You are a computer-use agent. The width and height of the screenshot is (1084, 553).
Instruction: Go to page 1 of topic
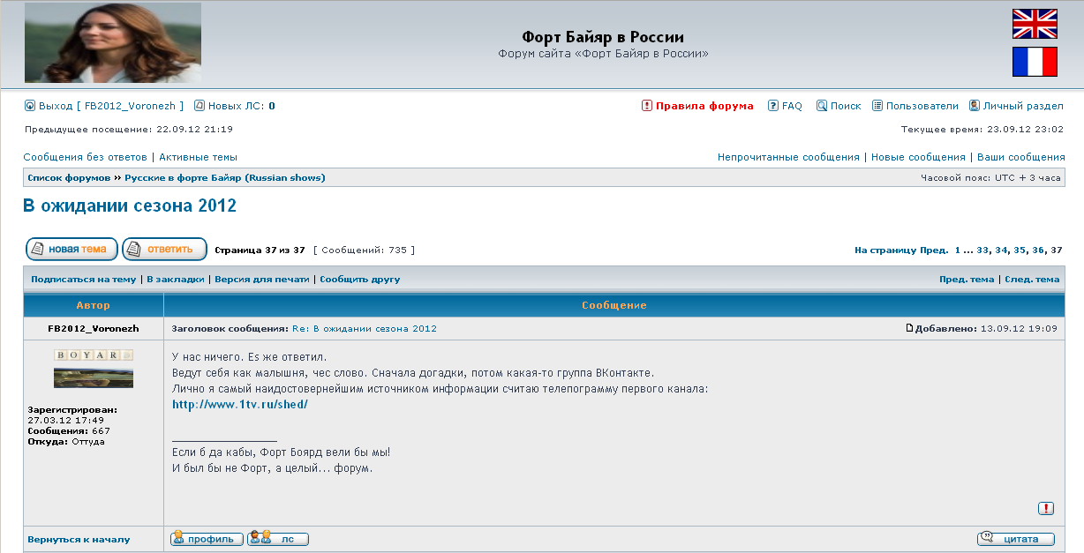pos(958,250)
